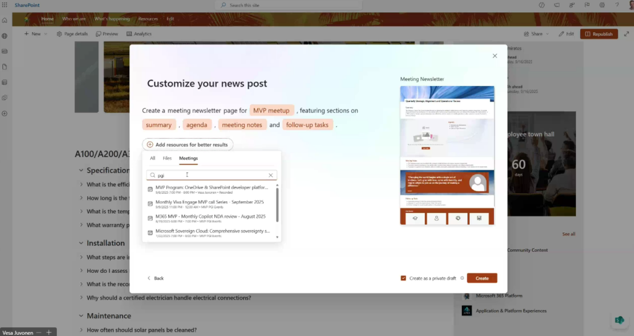Click the site logo in header banner
Screen dimensions: 634x336
pyautogui.click(x=27, y=19)
